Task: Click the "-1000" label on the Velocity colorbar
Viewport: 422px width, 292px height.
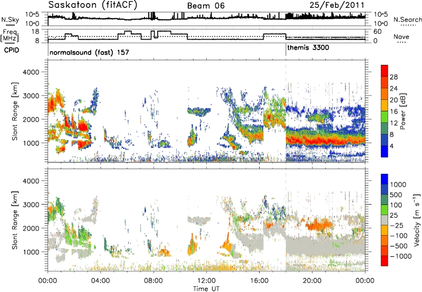Action: [x=401, y=256]
